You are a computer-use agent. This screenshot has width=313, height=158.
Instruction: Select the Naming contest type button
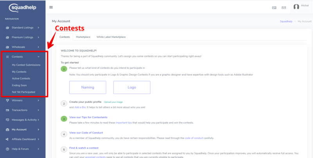(x=88, y=87)
